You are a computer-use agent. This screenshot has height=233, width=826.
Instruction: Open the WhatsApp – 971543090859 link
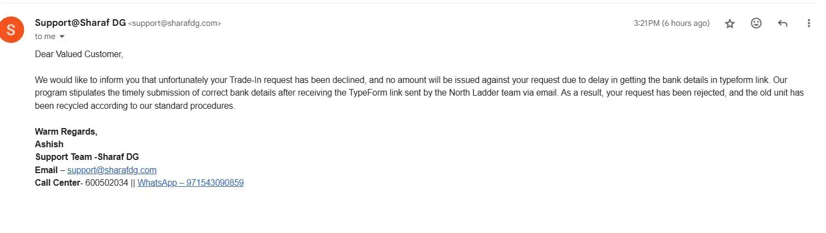click(191, 183)
